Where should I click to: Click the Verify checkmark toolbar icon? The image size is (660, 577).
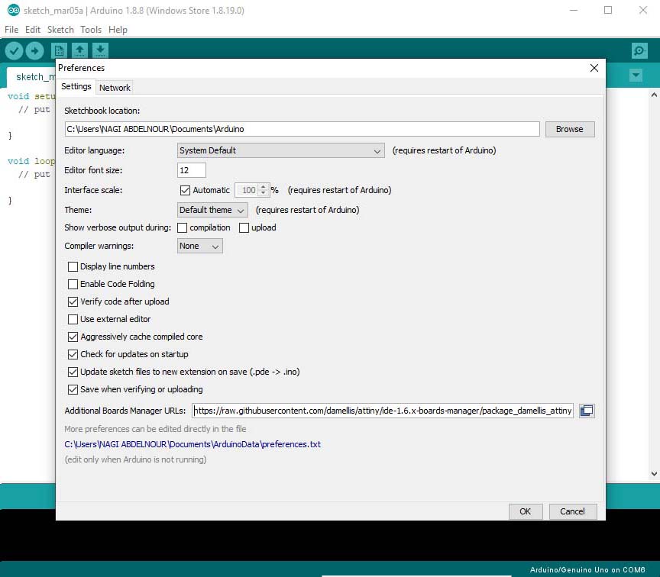coord(14,51)
